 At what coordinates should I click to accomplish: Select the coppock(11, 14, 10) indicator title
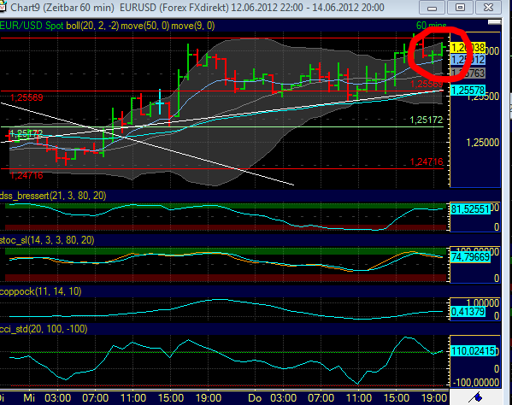point(40,291)
